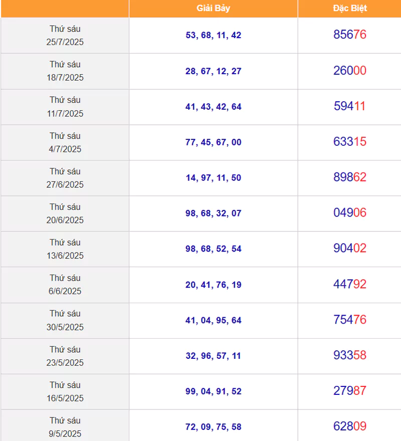This screenshot has width=401, height=441.
Task: Click special prize number 89862
Action: pyautogui.click(x=350, y=177)
